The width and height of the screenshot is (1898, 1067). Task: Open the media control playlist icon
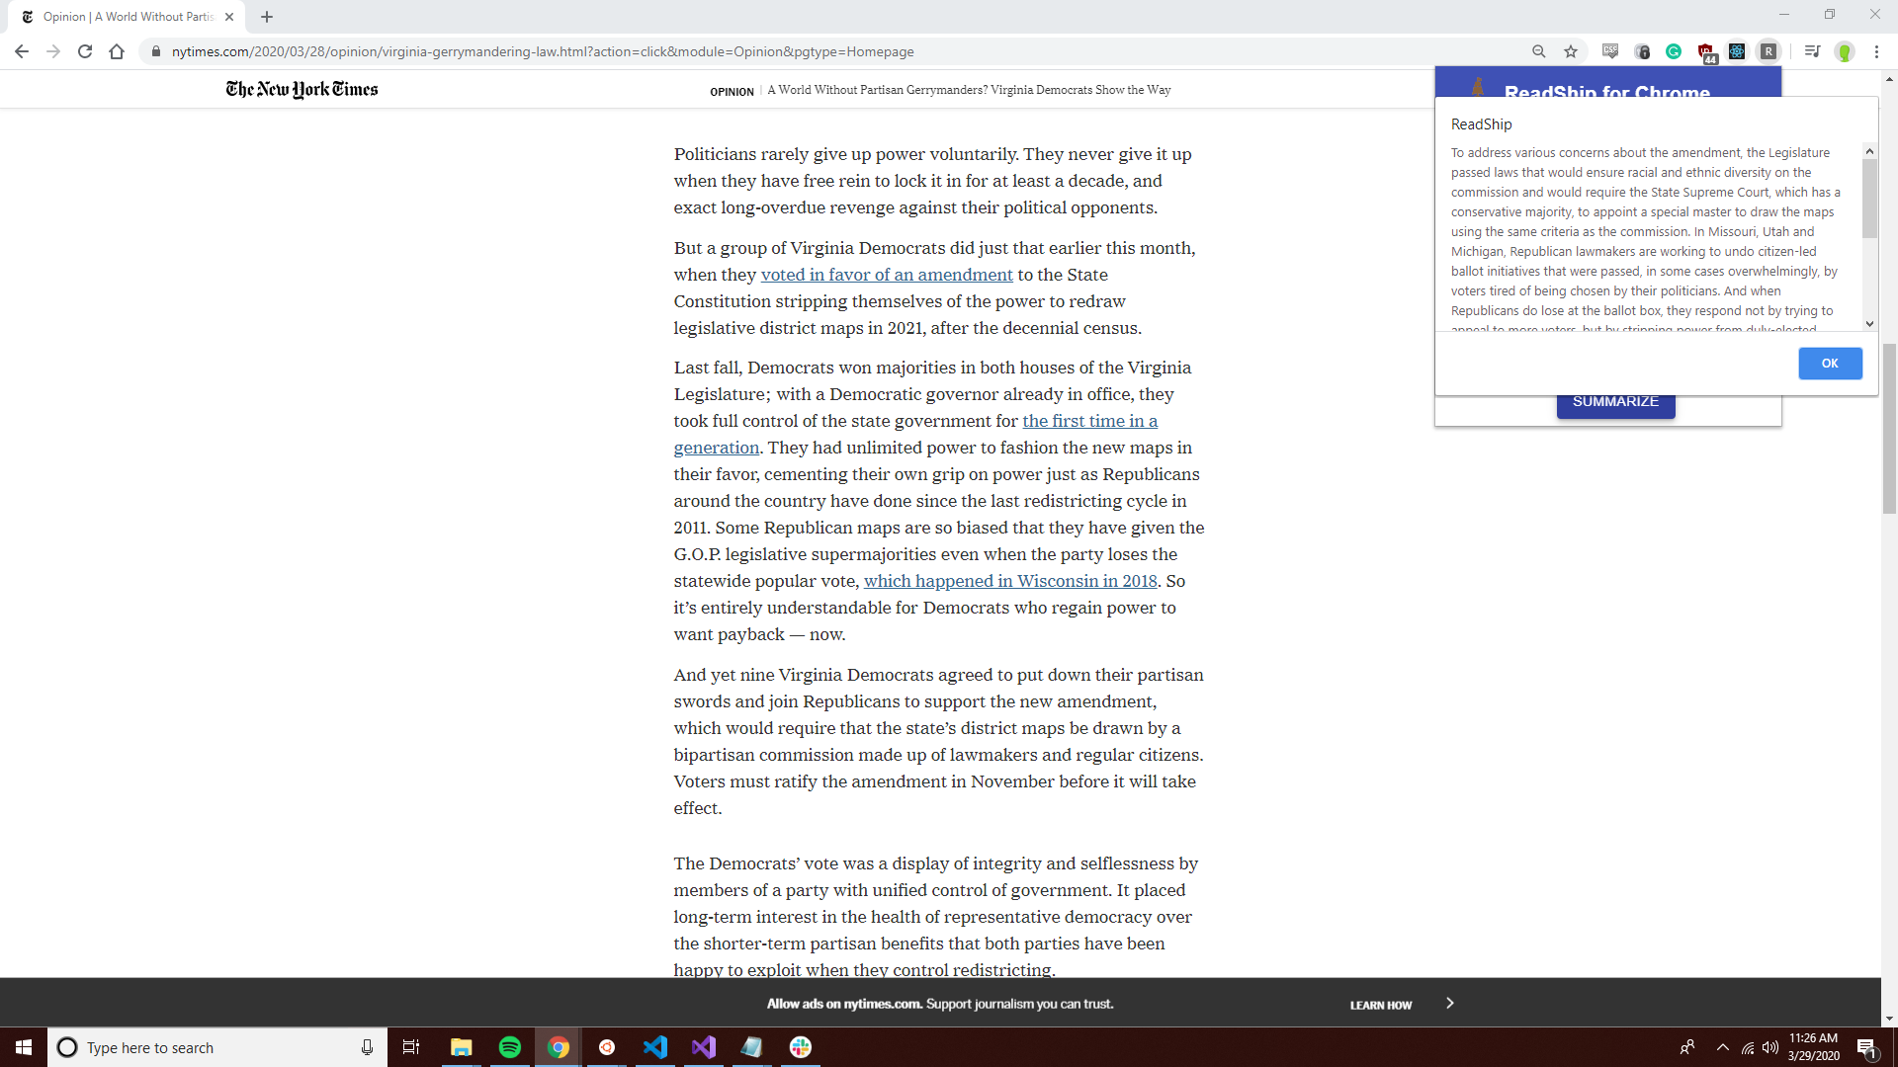[1812, 51]
